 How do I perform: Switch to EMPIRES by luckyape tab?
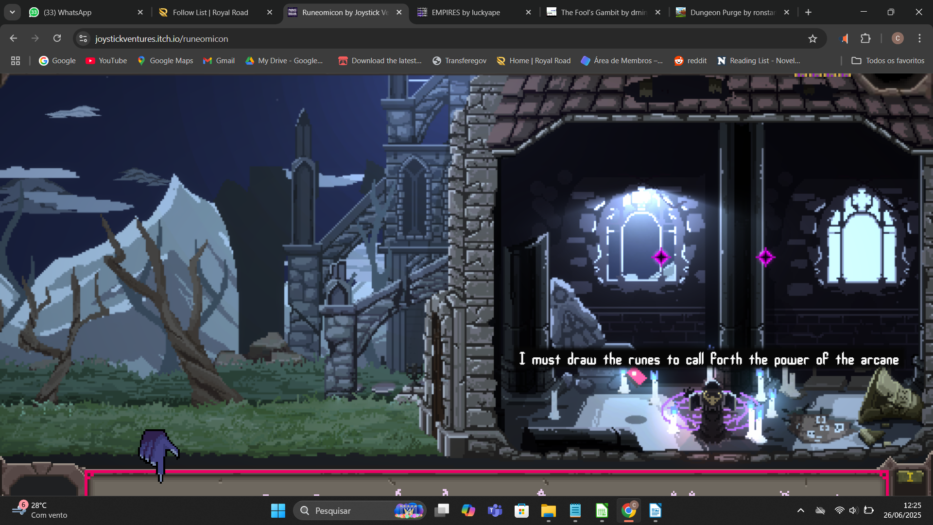[474, 13]
